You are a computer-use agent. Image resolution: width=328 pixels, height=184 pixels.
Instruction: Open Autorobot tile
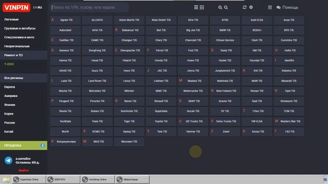click(65, 30)
